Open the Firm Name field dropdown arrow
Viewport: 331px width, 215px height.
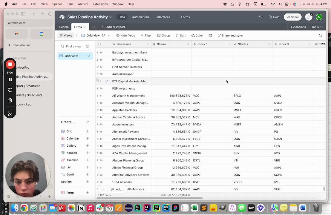[148, 44]
